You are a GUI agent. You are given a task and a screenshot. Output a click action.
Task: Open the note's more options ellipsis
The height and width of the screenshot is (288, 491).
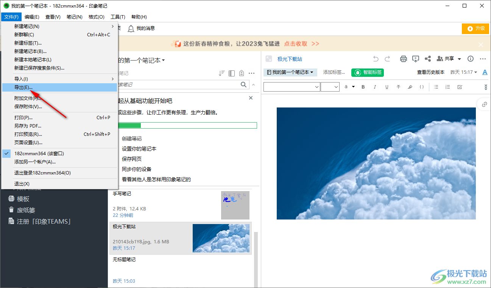483,59
